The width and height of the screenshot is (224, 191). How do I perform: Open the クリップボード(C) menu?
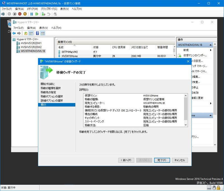tap(49, 9)
